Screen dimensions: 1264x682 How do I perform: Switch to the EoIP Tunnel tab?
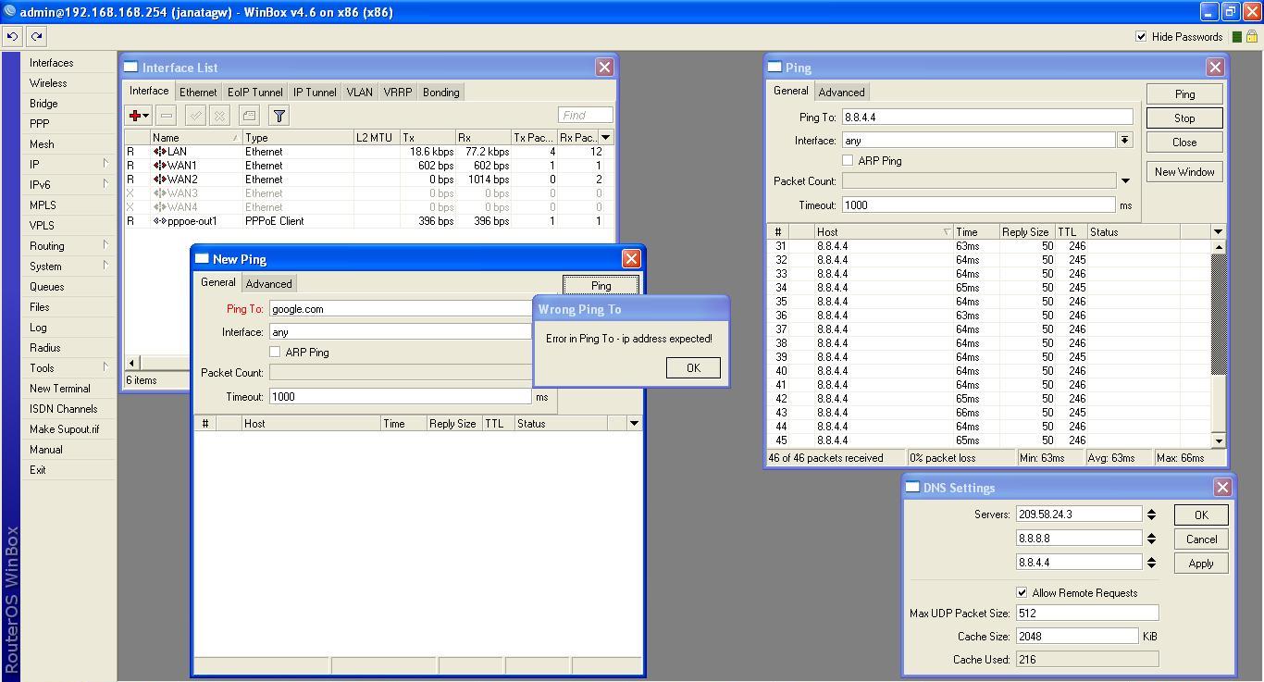pyautogui.click(x=254, y=93)
